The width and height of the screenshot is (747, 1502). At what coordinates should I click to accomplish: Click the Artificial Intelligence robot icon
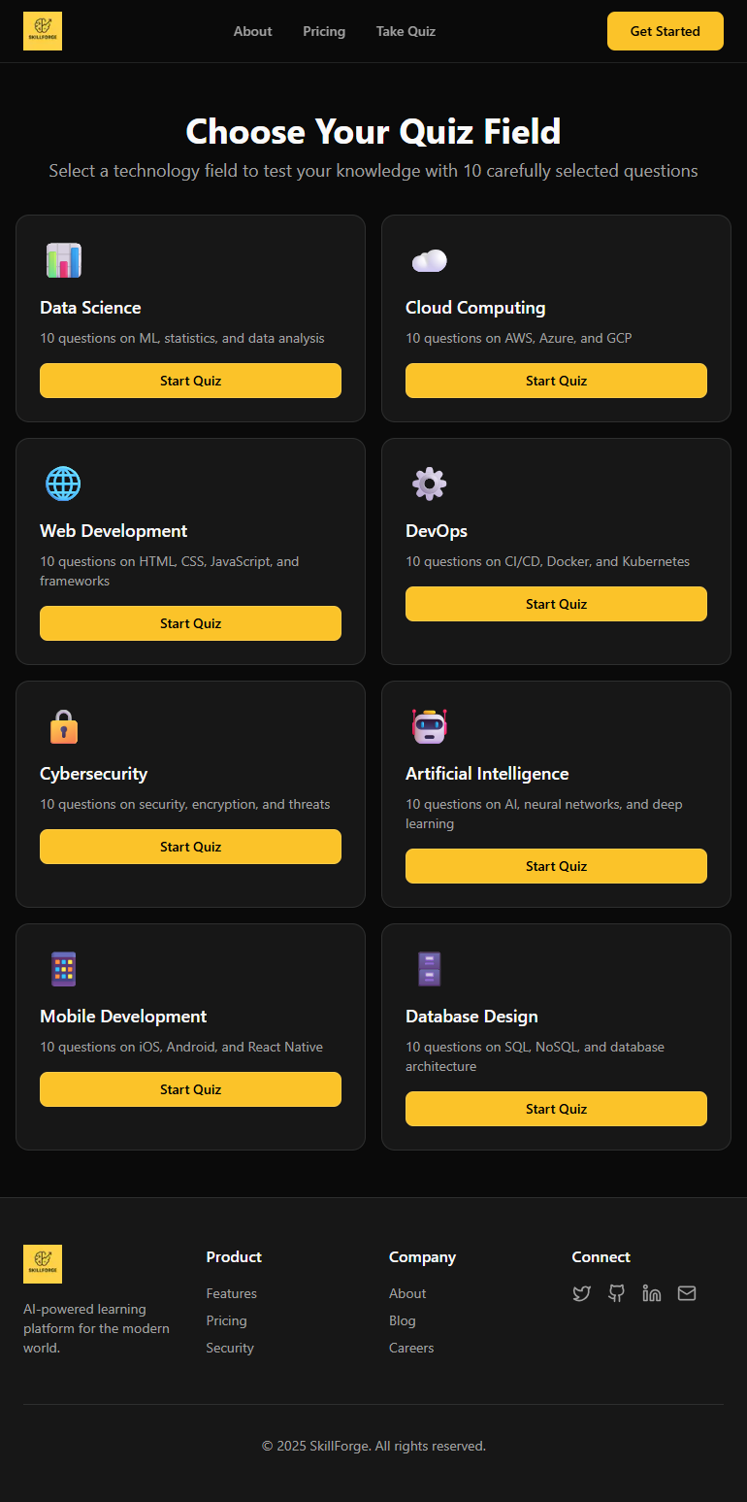click(x=430, y=726)
